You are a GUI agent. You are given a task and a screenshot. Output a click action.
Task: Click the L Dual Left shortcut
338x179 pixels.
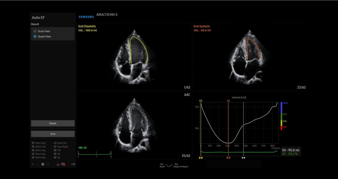coord(60,143)
